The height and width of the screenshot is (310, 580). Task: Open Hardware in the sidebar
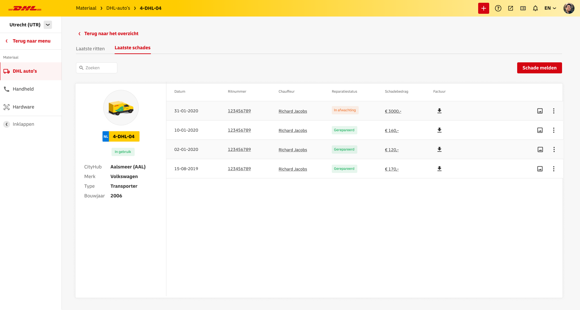(31, 107)
